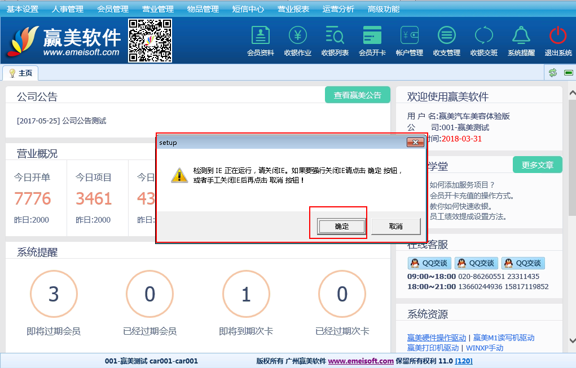This screenshot has width=576, height=368.
Task: Open 收支管理 income and expense icon
Action: pos(446,36)
